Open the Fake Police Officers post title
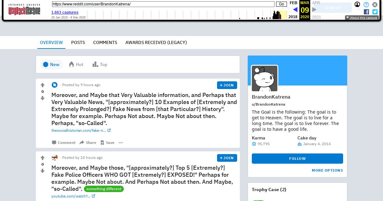Image resolution: width=383 pixels, height=201 pixels. click(142, 178)
